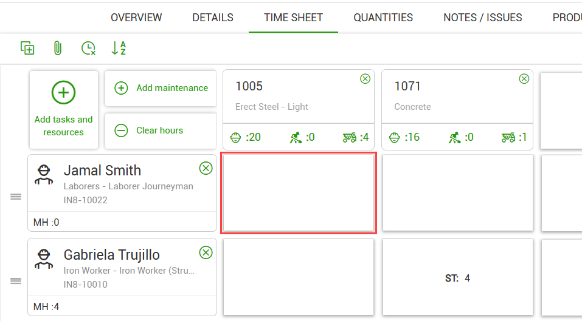The width and height of the screenshot is (582, 321).
Task: Click drag handle beside Jamal Smith
Action: [x=16, y=197]
